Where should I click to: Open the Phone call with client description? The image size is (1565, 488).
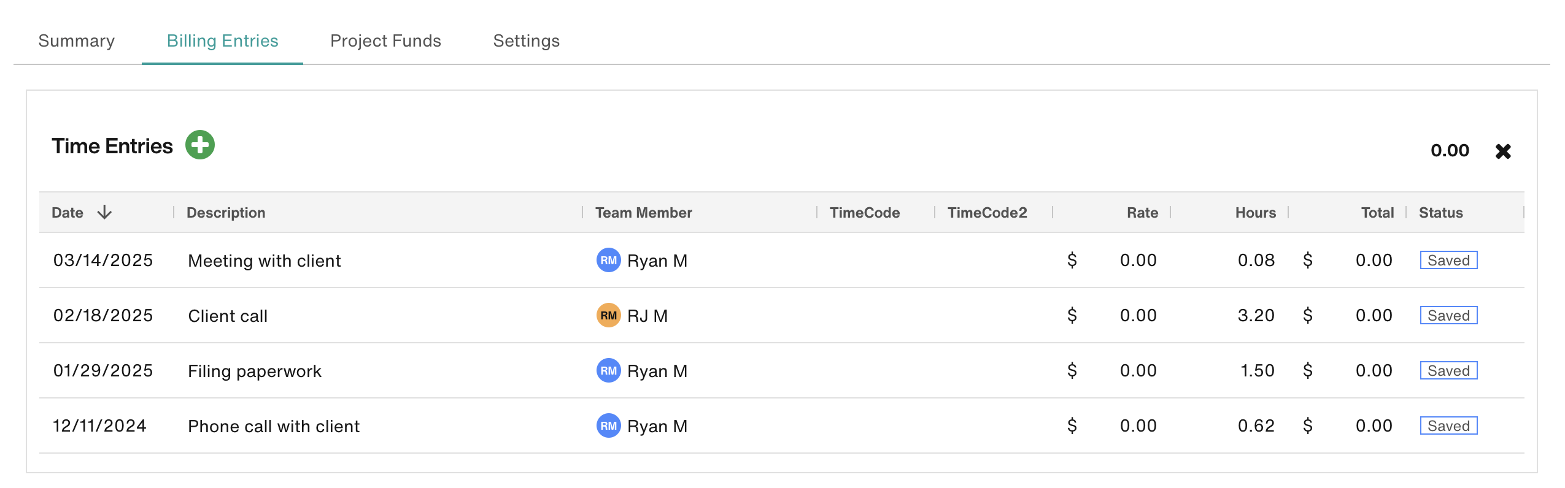click(274, 426)
